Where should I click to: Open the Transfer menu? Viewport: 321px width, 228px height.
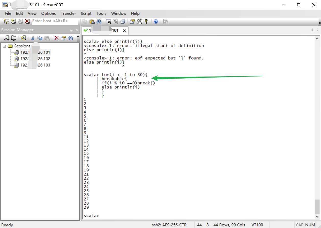(x=68, y=13)
